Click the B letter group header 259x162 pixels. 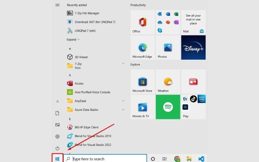[x=70, y=119]
